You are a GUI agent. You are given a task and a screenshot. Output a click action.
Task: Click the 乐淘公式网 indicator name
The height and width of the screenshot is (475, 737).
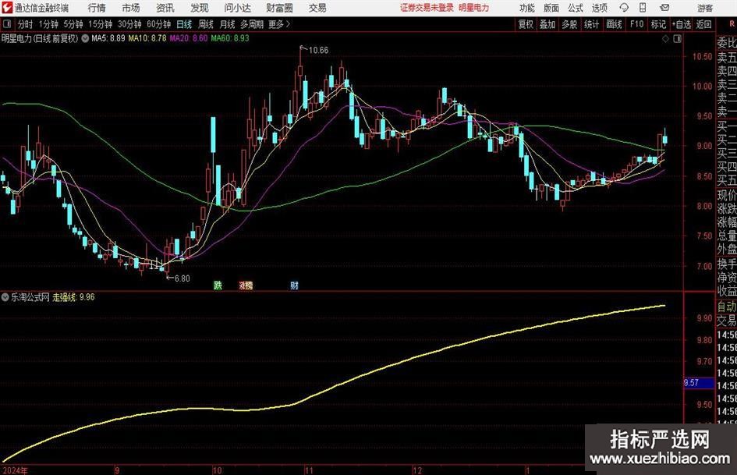tap(30, 297)
